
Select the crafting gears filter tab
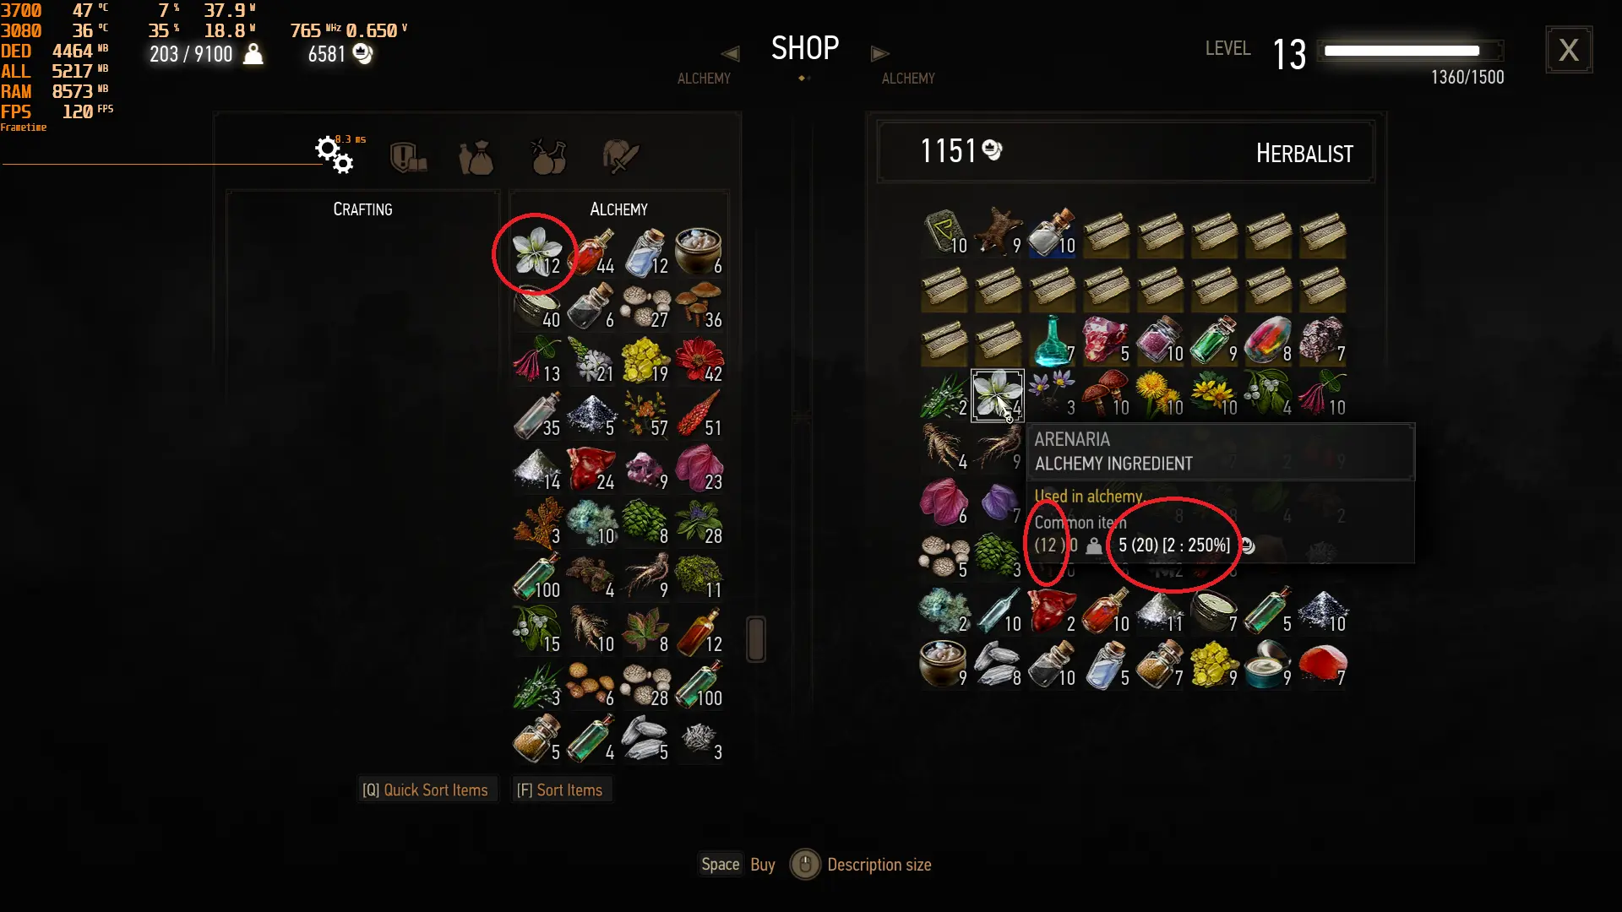[334, 155]
